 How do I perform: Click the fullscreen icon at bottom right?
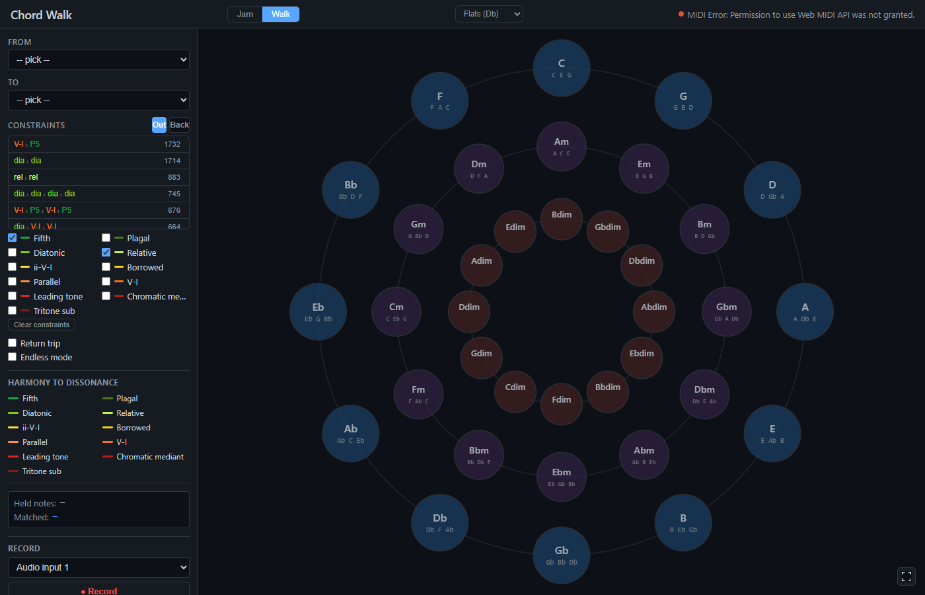click(x=906, y=576)
